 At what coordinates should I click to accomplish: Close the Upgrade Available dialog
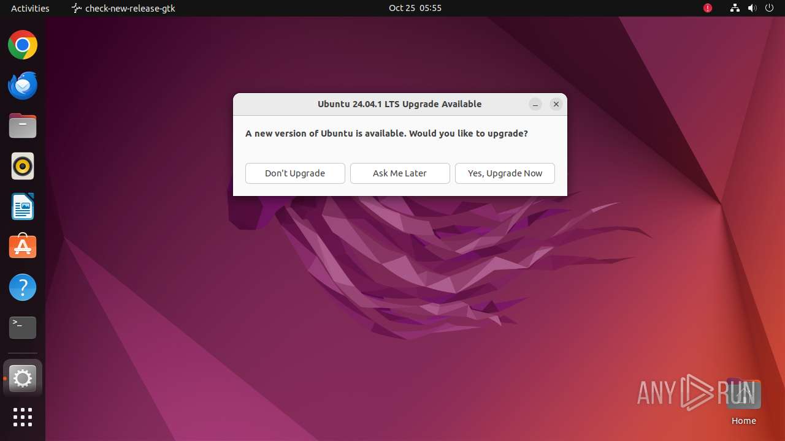(x=556, y=104)
